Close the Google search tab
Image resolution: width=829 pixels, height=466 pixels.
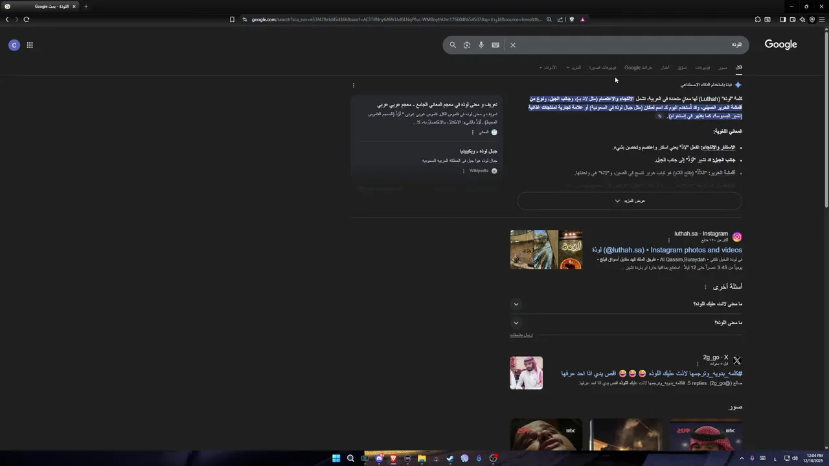74,6
